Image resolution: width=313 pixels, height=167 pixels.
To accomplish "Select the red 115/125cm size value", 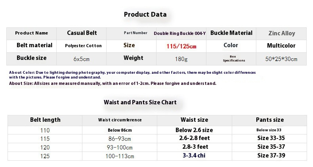I will (x=181, y=46).
